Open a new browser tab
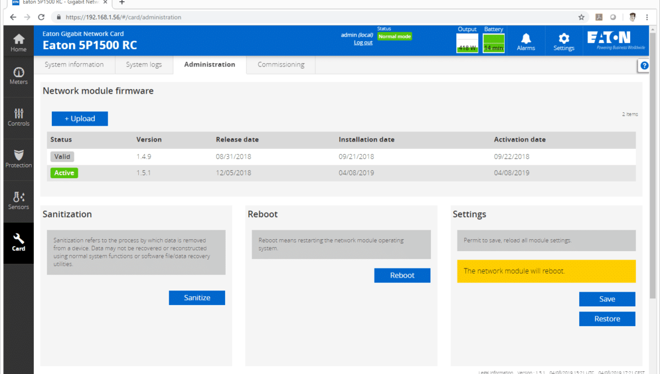Viewport: 660px width, 374px height. coord(122,2)
